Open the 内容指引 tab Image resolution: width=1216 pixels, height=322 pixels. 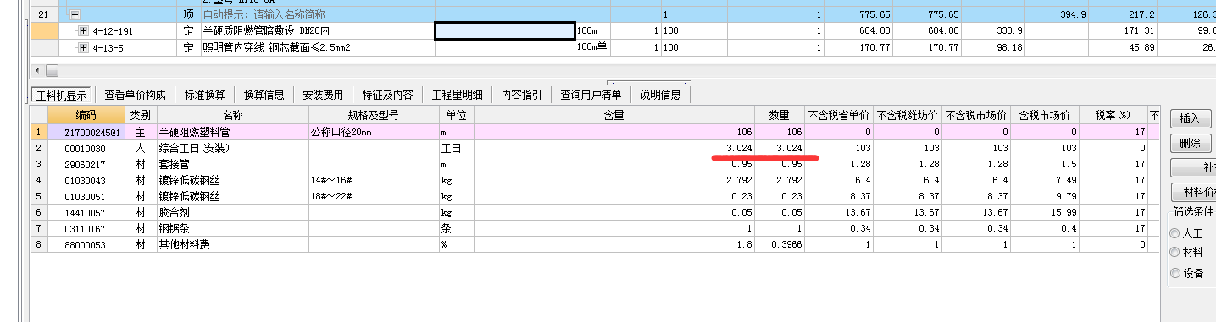522,95
